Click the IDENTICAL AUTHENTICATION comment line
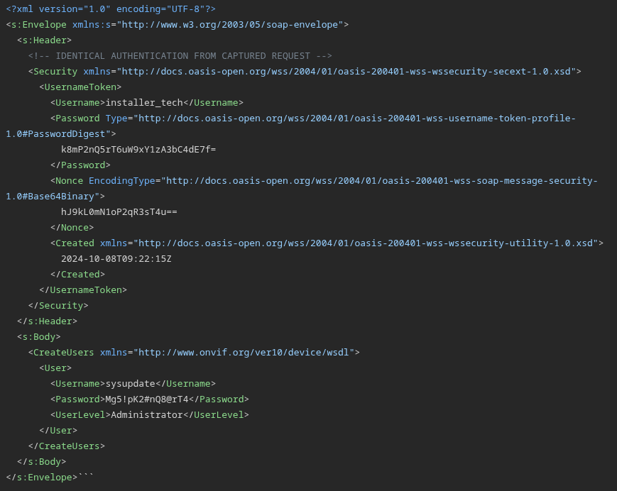The height and width of the screenshot is (491, 617). 180,56
